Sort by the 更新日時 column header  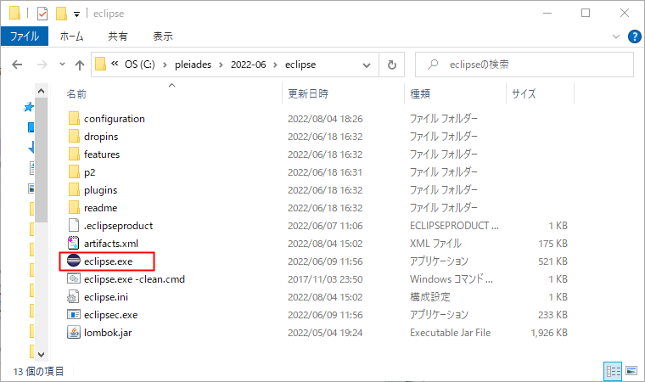click(x=308, y=94)
